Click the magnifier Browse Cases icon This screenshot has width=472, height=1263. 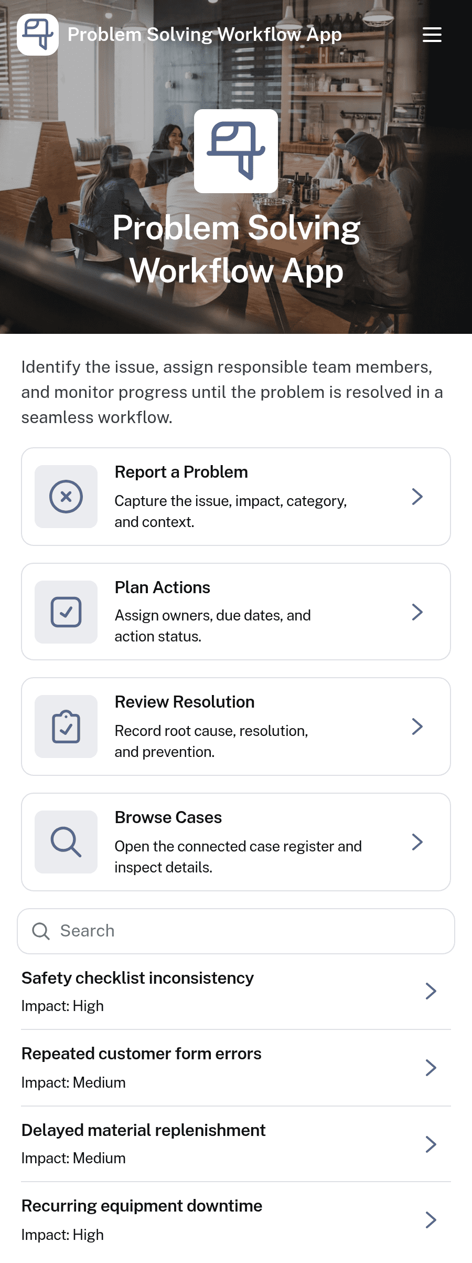(66, 842)
